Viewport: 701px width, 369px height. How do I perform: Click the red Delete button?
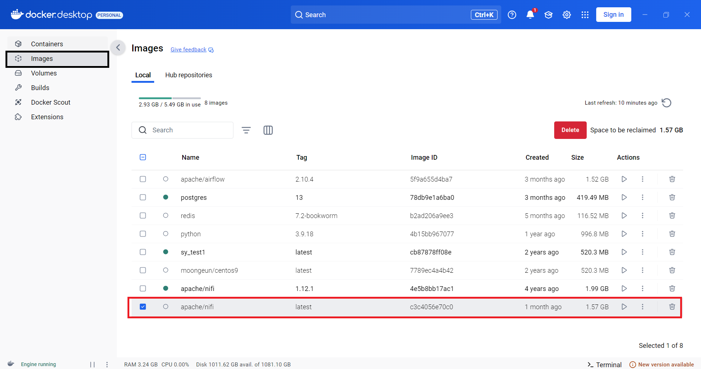tap(570, 130)
